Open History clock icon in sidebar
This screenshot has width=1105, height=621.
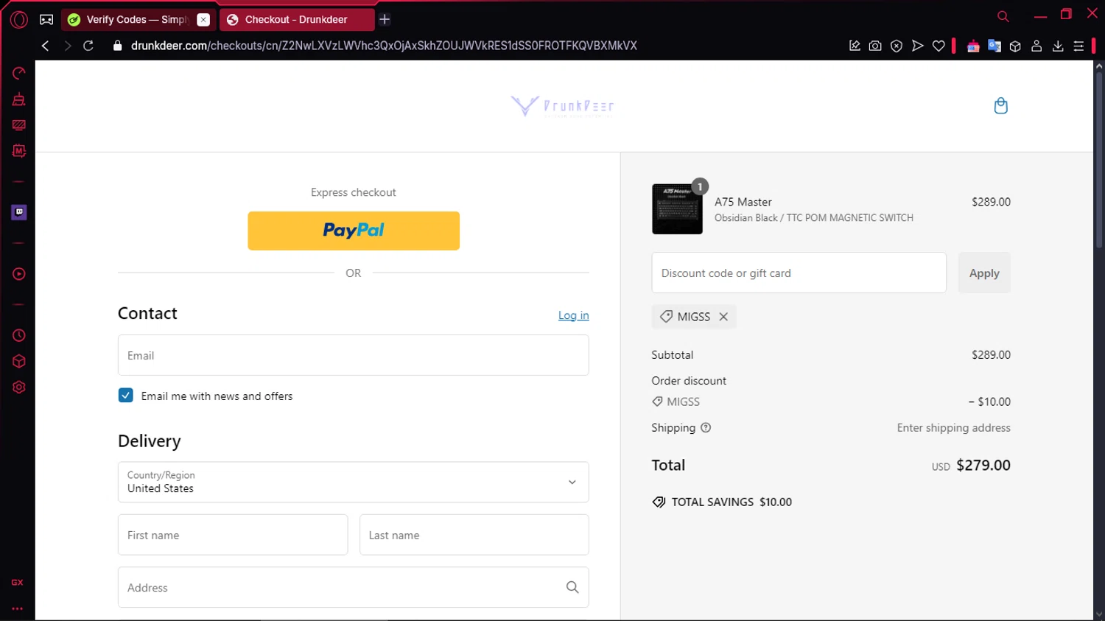coord(19,335)
